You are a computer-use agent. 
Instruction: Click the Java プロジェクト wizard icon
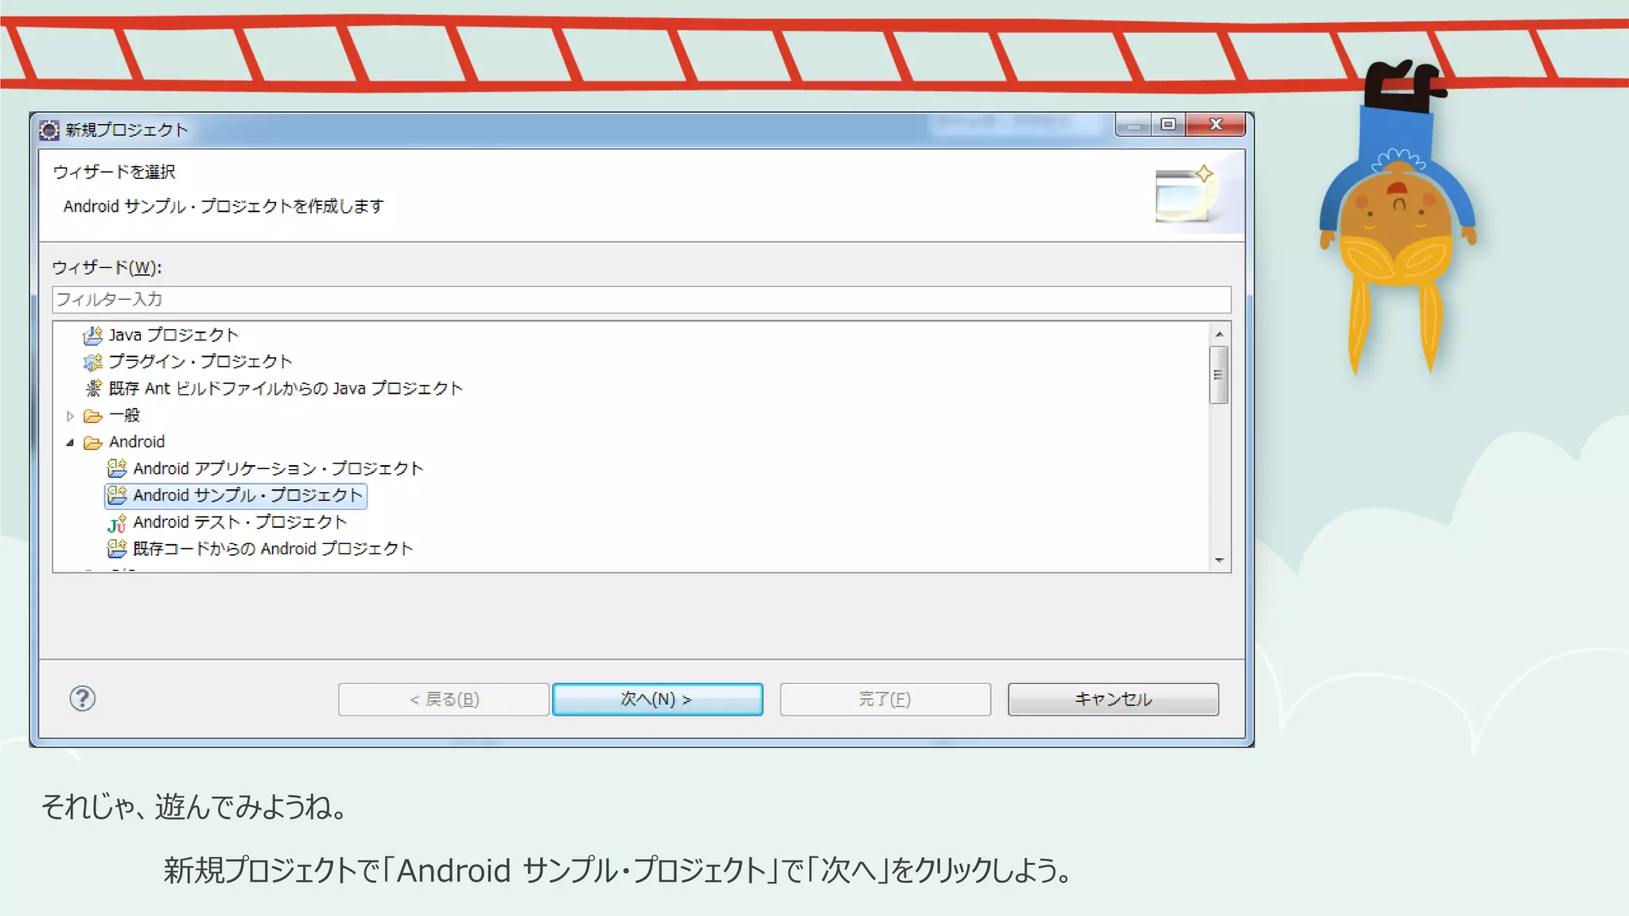tap(93, 336)
